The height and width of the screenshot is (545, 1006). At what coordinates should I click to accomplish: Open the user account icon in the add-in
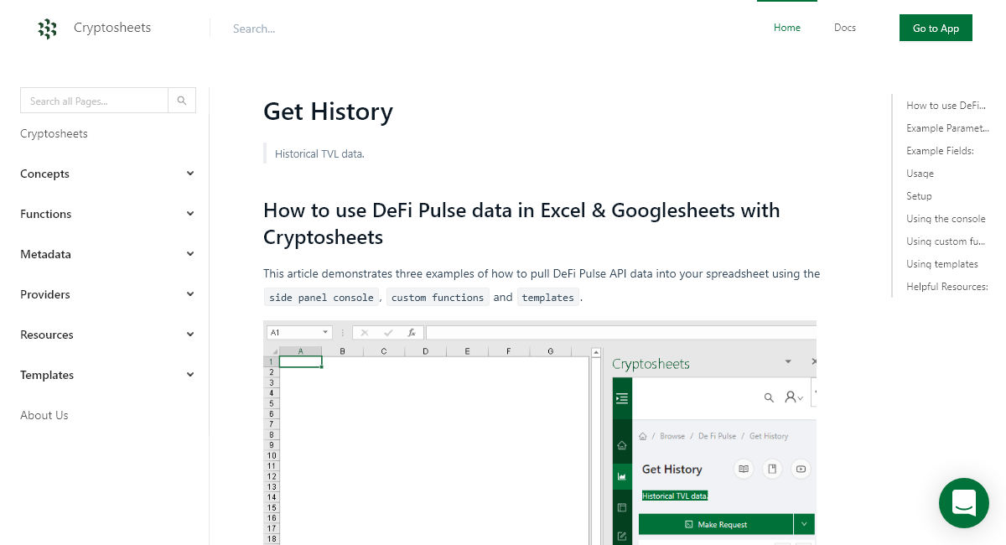coord(791,397)
